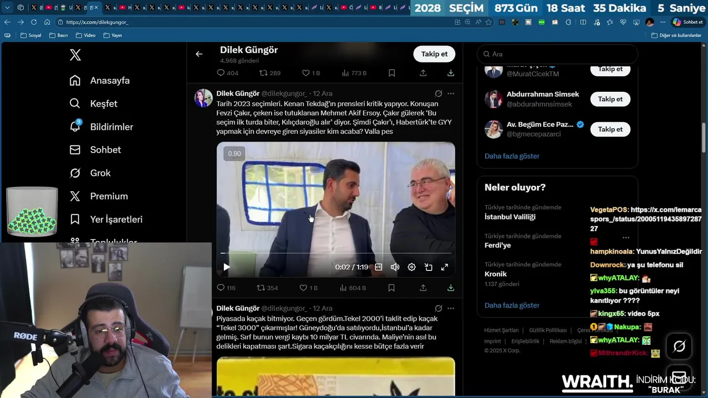The height and width of the screenshot is (398, 708).
Task: Share the video tweet
Action: 423,288
